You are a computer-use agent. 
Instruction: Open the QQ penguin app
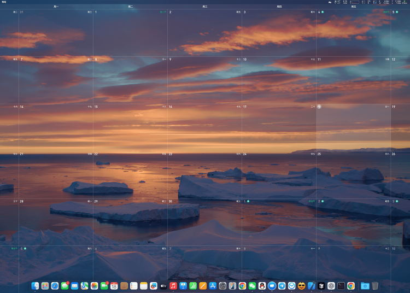coord(262,286)
